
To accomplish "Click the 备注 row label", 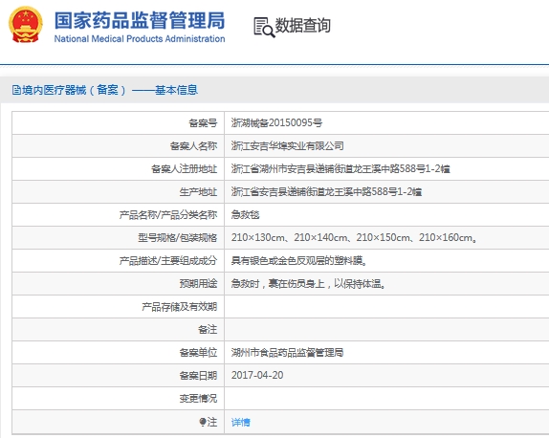I will point(208,330).
